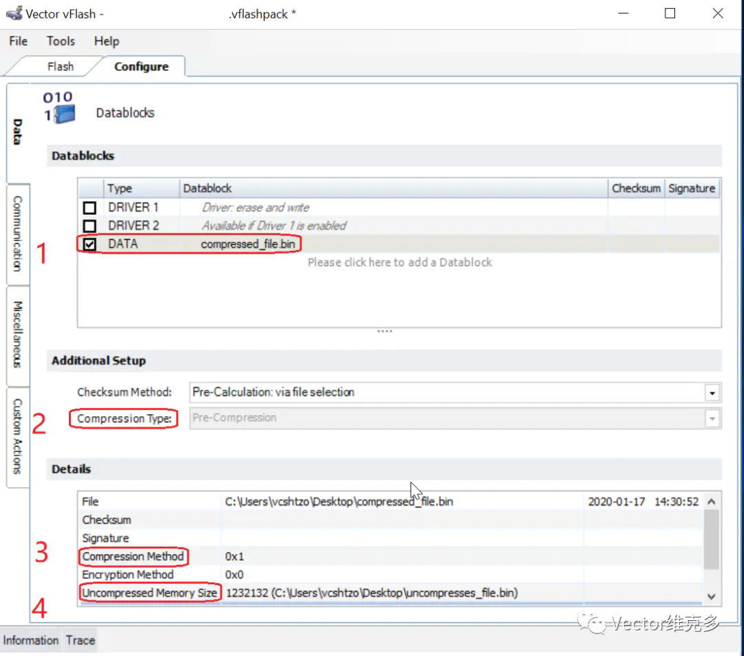
Task: Open the Compression Type dropdown
Action: 712,418
